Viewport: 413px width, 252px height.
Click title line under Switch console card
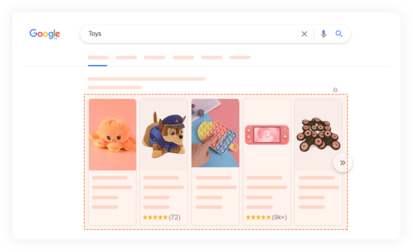coord(264,178)
